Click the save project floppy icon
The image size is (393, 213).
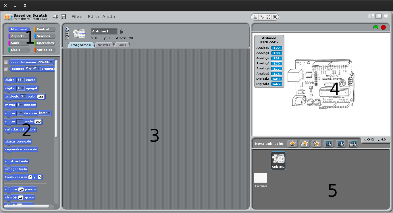63,17
